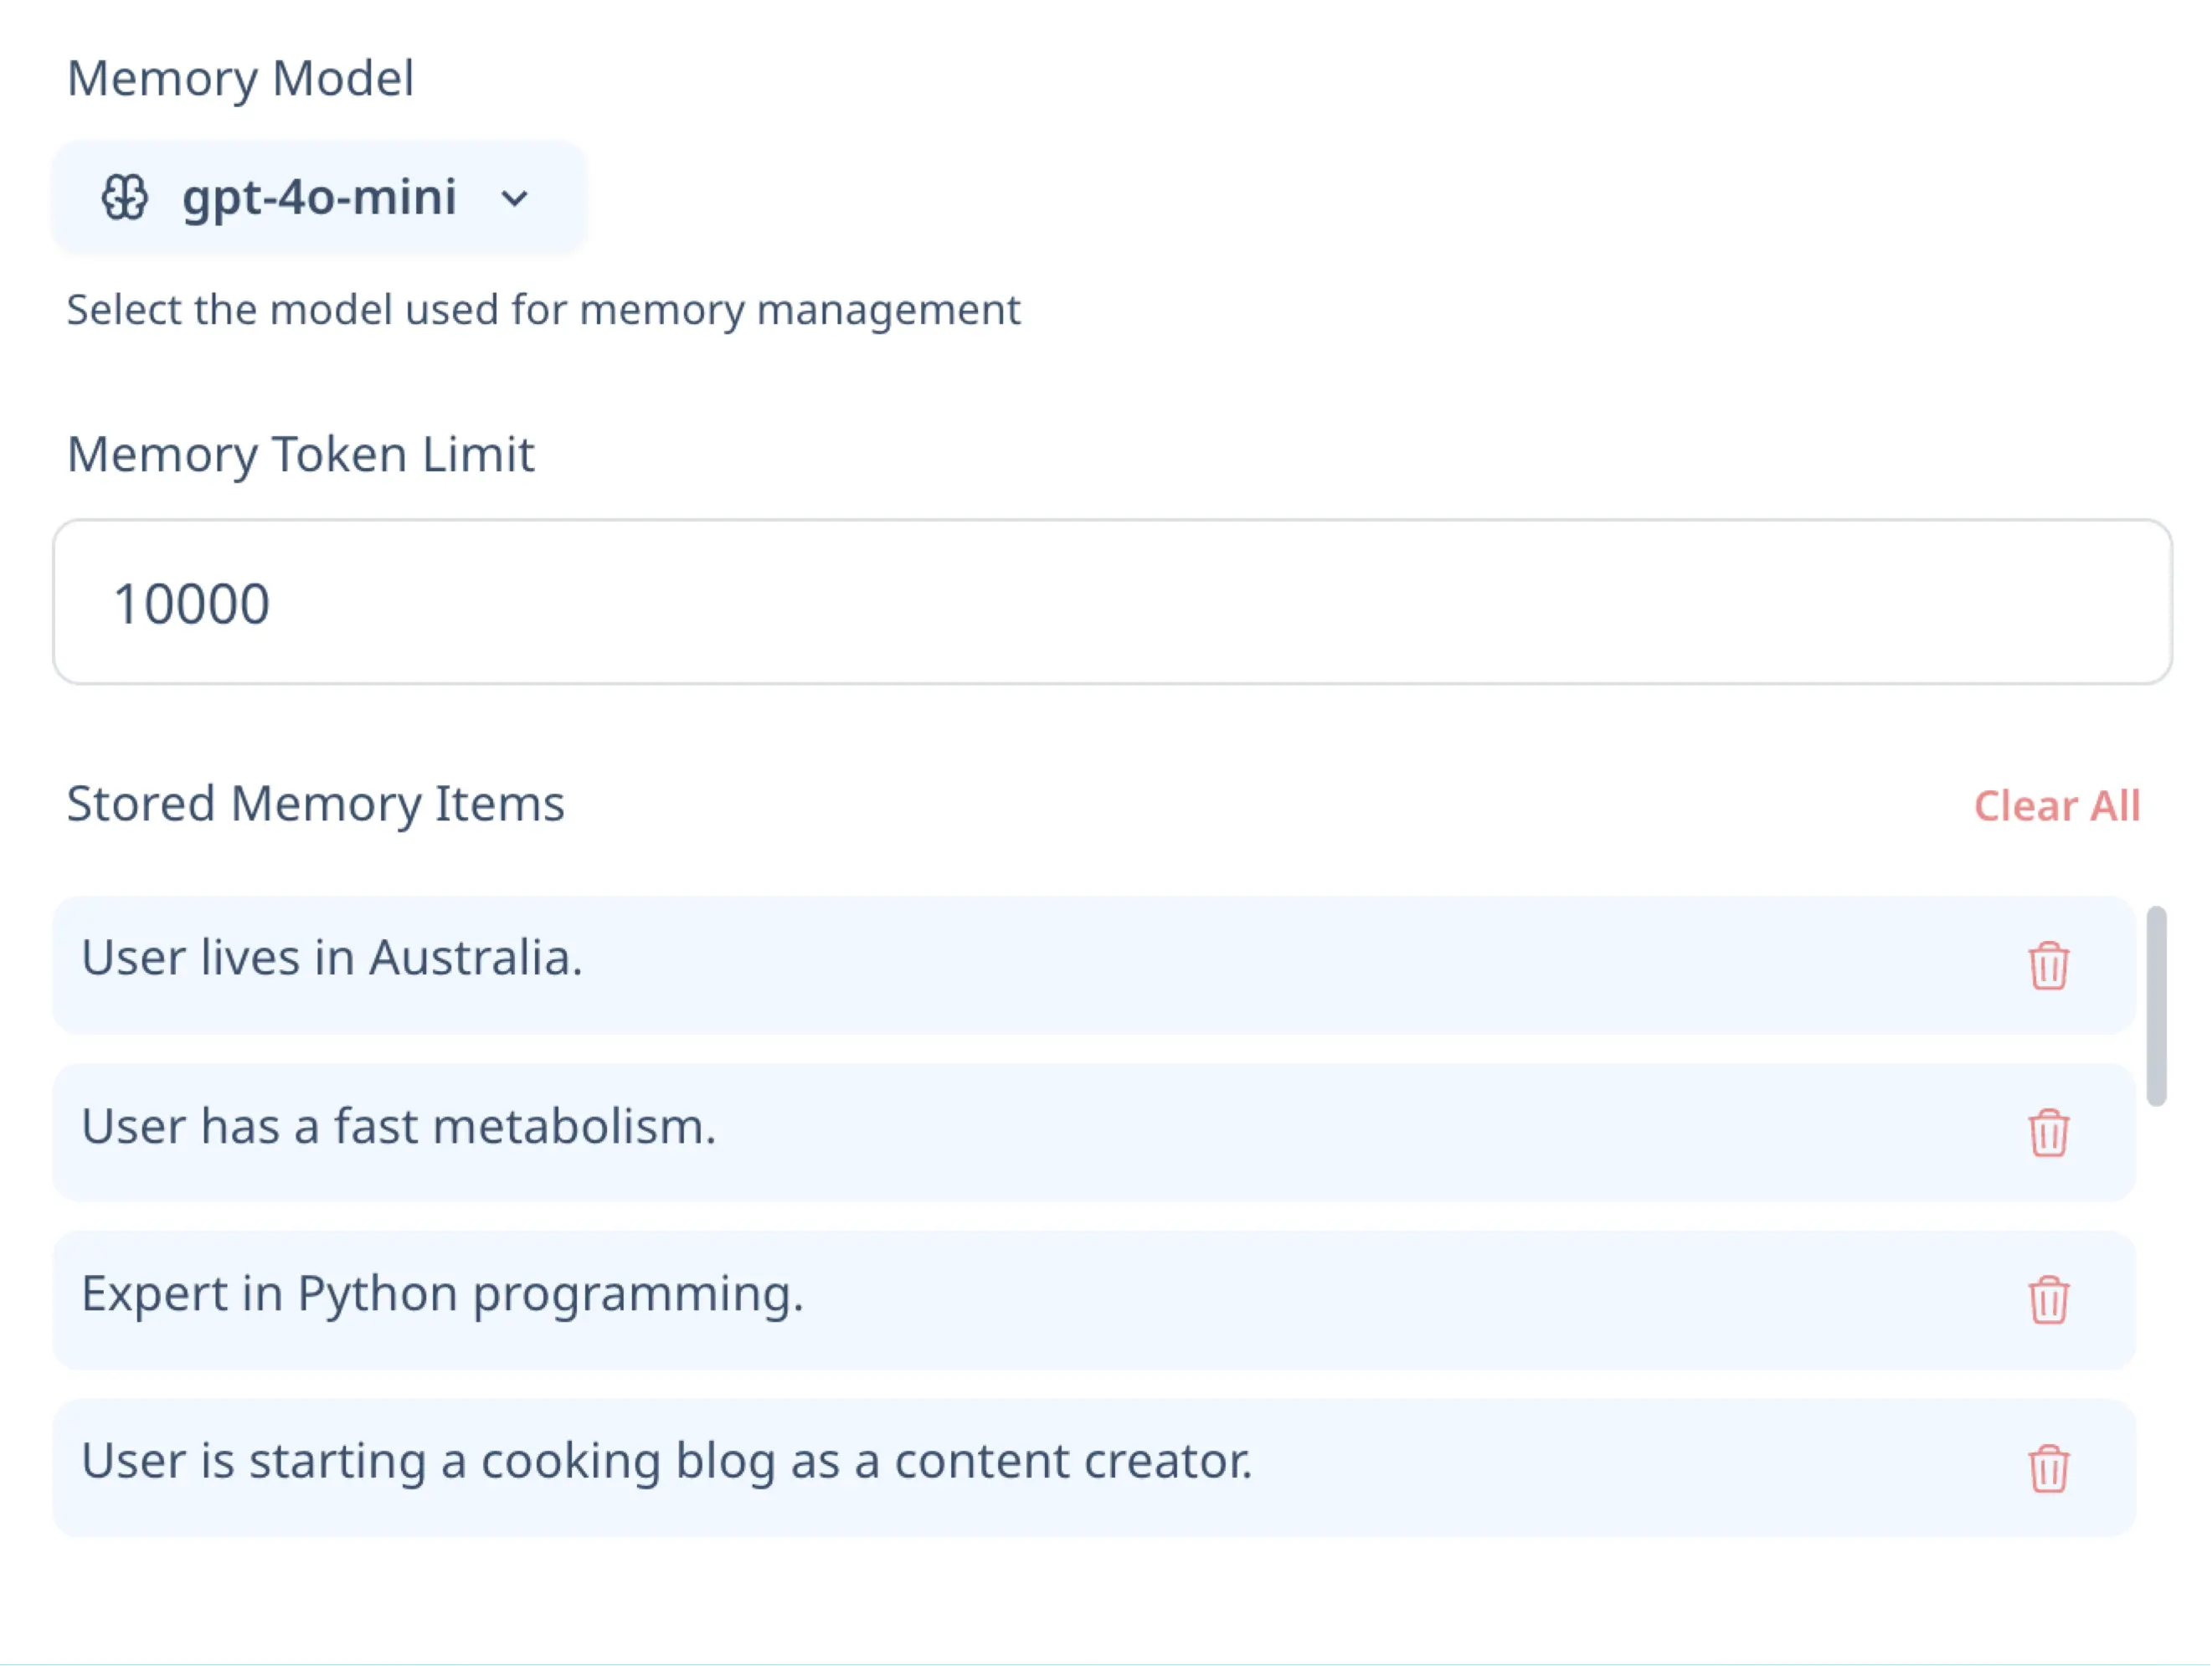Click the stored memory list scrollbar

2156,1005
